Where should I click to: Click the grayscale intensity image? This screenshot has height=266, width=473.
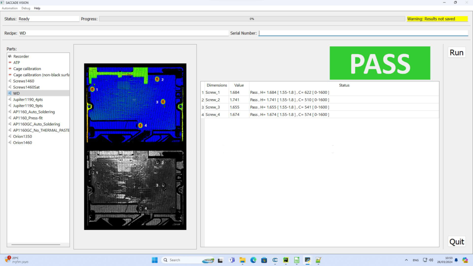coord(135,188)
